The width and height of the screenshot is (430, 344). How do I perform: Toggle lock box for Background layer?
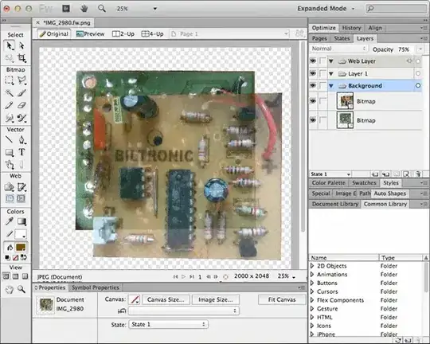tap(323, 85)
